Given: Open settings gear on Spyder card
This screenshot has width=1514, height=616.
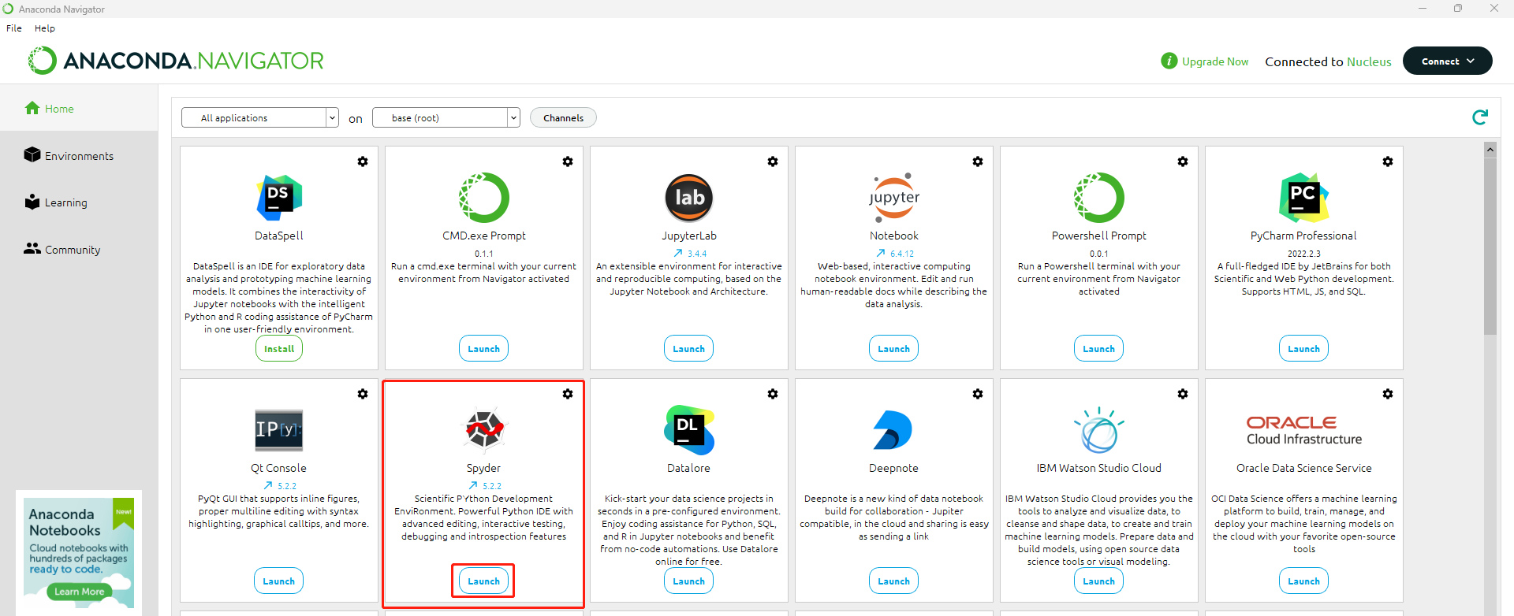Looking at the screenshot, I should coord(568,394).
